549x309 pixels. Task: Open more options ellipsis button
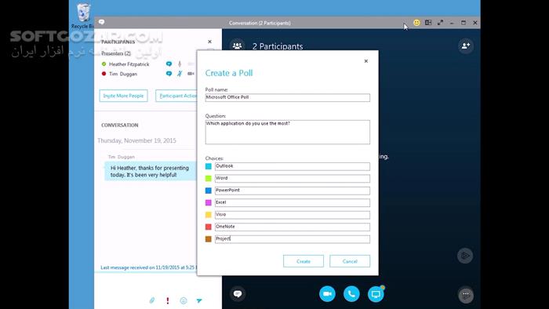coord(466,295)
